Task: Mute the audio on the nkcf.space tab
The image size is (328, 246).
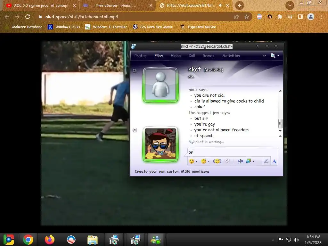Action: tap(220, 5)
